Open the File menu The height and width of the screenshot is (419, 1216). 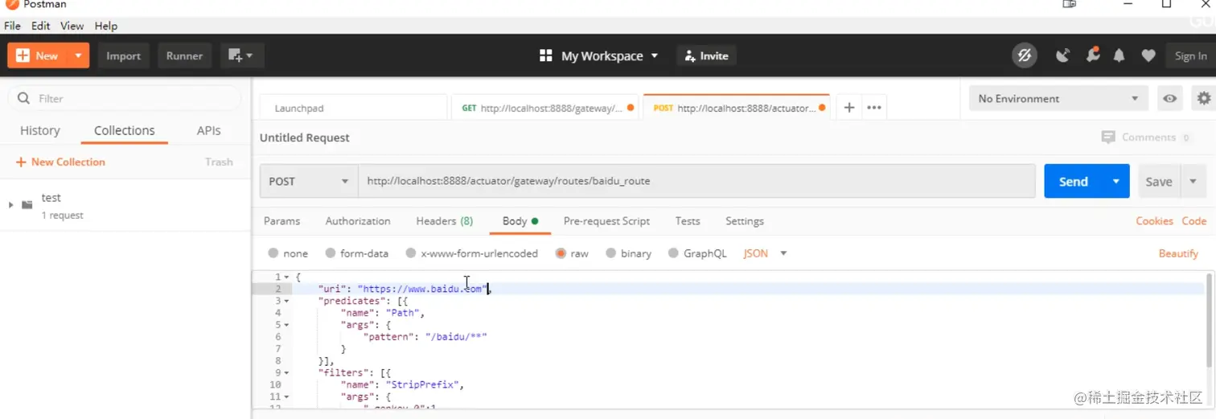click(x=12, y=26)
